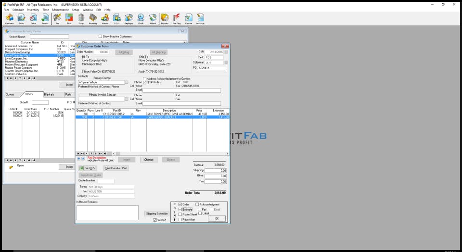462x252 pixels.
Task: Enable the Acknowledgment print checkbox
Action: pos(197,204)
